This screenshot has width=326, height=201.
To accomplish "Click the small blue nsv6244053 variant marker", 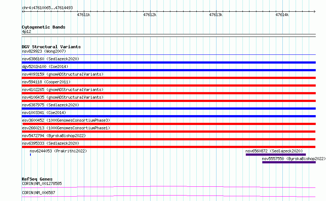I will pyautogui.click(x=30, y=155).
